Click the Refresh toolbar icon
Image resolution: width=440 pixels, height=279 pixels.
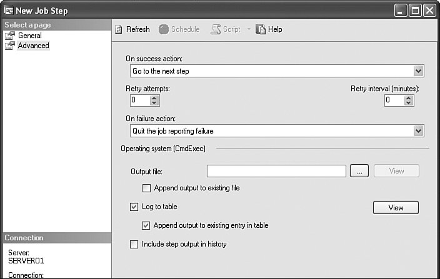[119, 29]
